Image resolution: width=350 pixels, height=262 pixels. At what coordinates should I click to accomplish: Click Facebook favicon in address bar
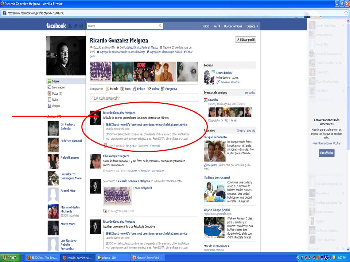click(x=4, y=13)
